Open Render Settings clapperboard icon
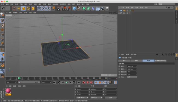The image size is (178, 102). [x=68, y=8]
